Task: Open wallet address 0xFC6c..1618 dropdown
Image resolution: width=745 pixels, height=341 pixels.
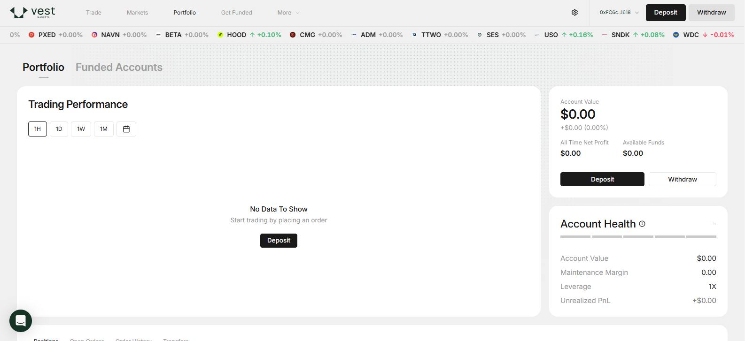Action: (x=619, y=13)
